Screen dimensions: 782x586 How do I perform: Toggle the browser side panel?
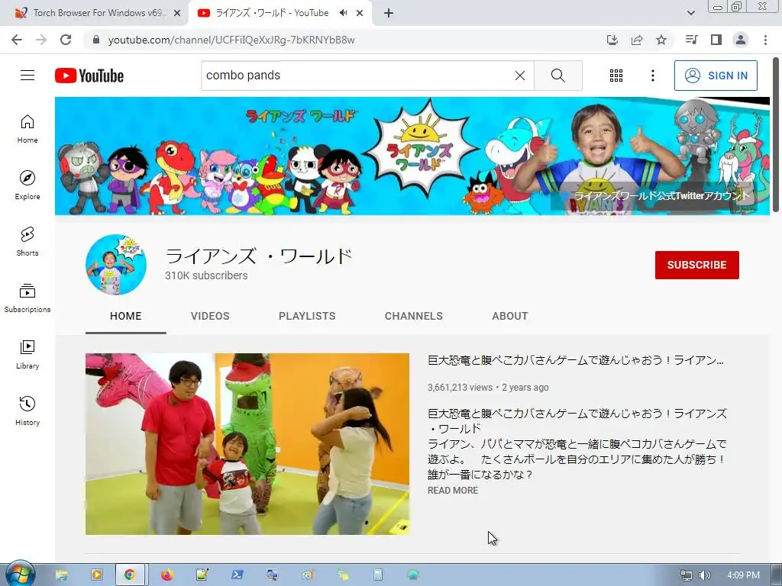click(716, 40)
